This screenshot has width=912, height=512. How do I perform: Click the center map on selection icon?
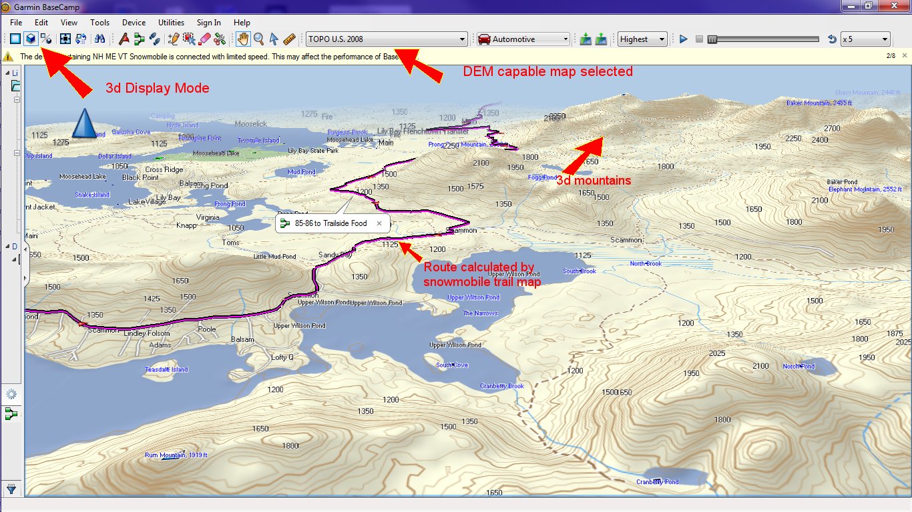pos(65,39)
